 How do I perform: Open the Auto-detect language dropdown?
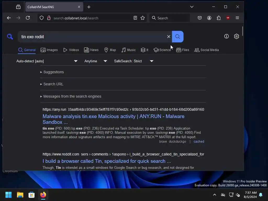point(47,61)
